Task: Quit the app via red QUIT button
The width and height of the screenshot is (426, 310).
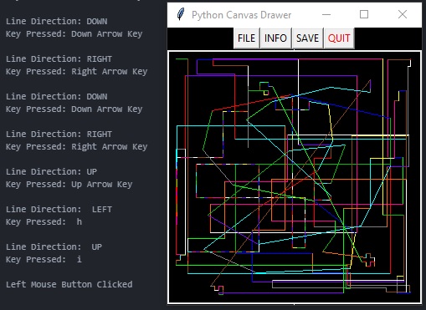Action: tap(339, 38)
